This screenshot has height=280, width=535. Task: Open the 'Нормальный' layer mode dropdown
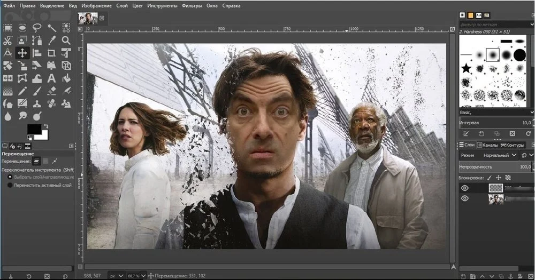[x=496, y=155]
